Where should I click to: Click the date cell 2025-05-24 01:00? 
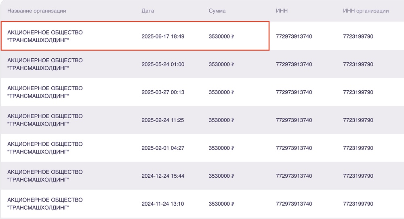[163, 64]
